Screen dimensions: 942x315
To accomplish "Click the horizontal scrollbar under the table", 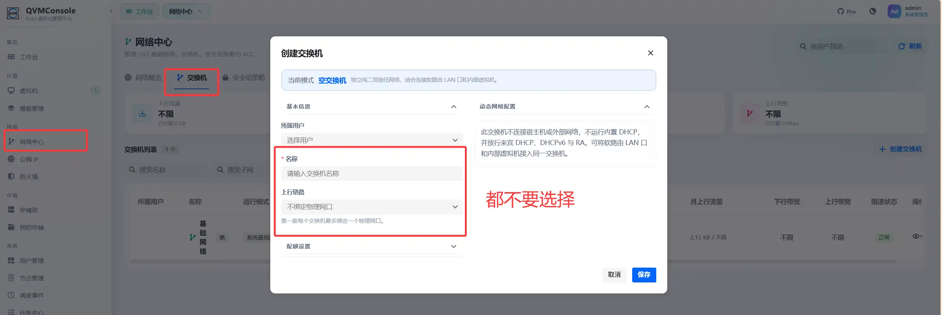I will tap(513, 262).
